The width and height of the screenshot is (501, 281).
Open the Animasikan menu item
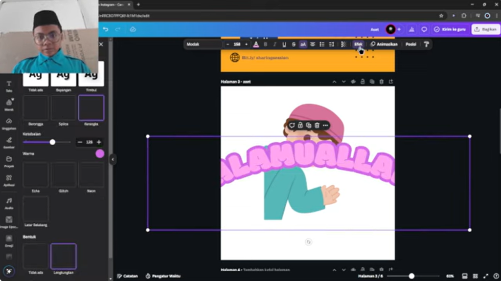click(x=384, y=44)
